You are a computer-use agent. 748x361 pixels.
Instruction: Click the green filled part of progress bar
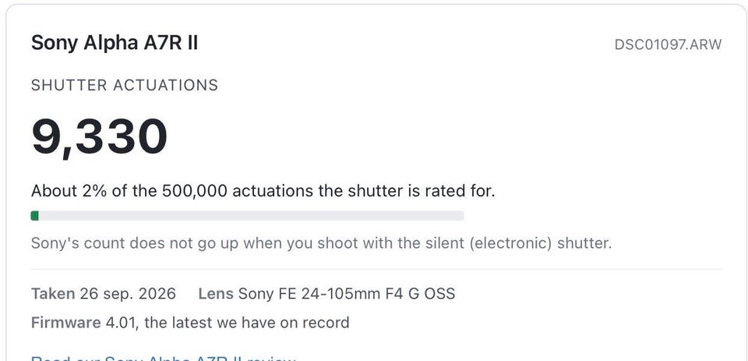[x=35, y=216]
